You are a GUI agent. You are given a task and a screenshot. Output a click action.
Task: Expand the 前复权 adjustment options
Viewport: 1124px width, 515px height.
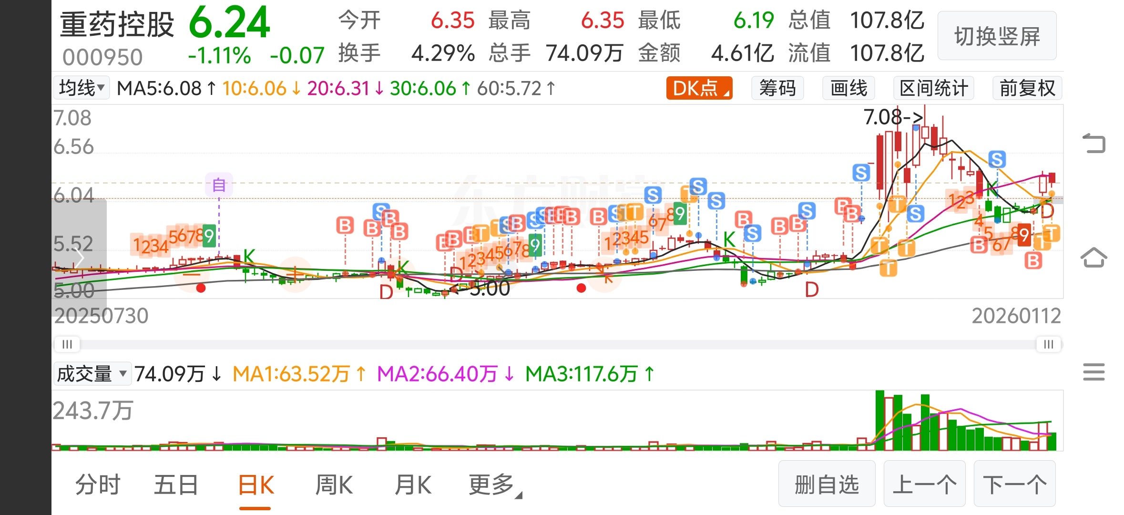pos(1027,88)
